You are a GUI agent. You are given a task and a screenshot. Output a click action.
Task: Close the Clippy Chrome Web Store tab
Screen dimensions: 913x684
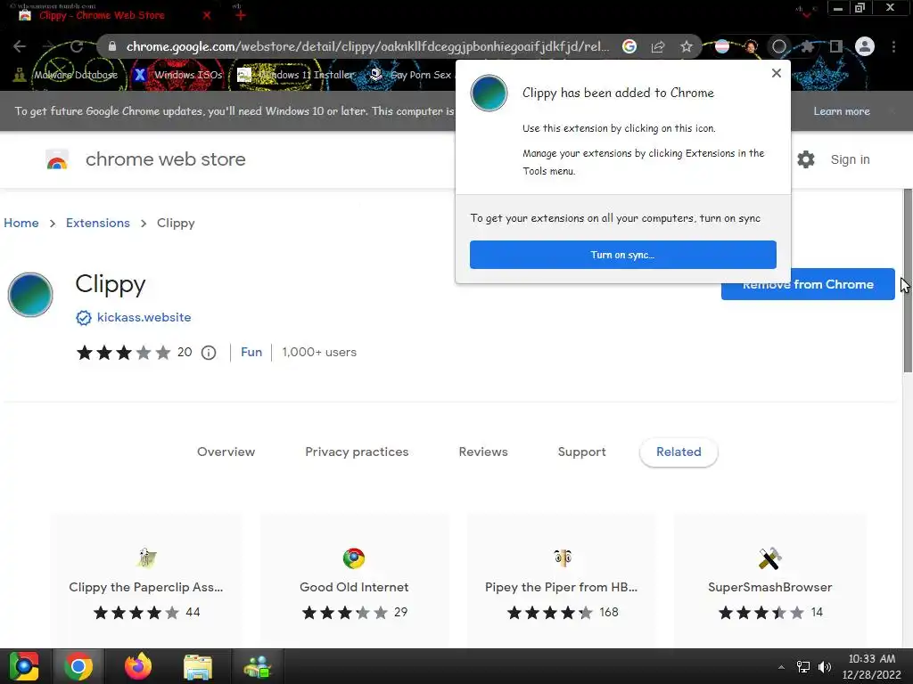[x=207, y=16]
